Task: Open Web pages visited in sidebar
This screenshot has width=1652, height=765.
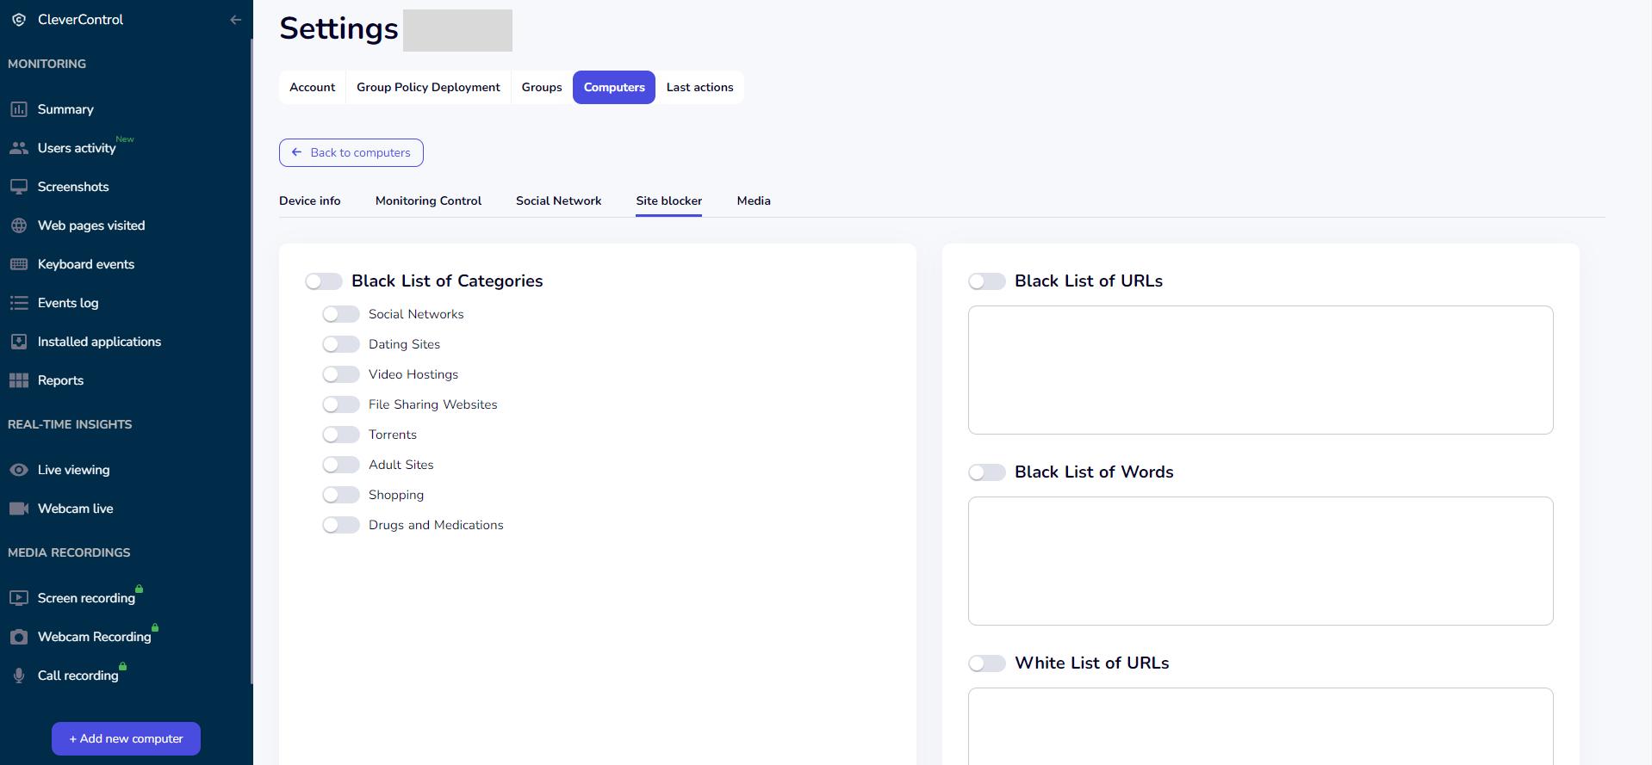Action: click(91, 225)
